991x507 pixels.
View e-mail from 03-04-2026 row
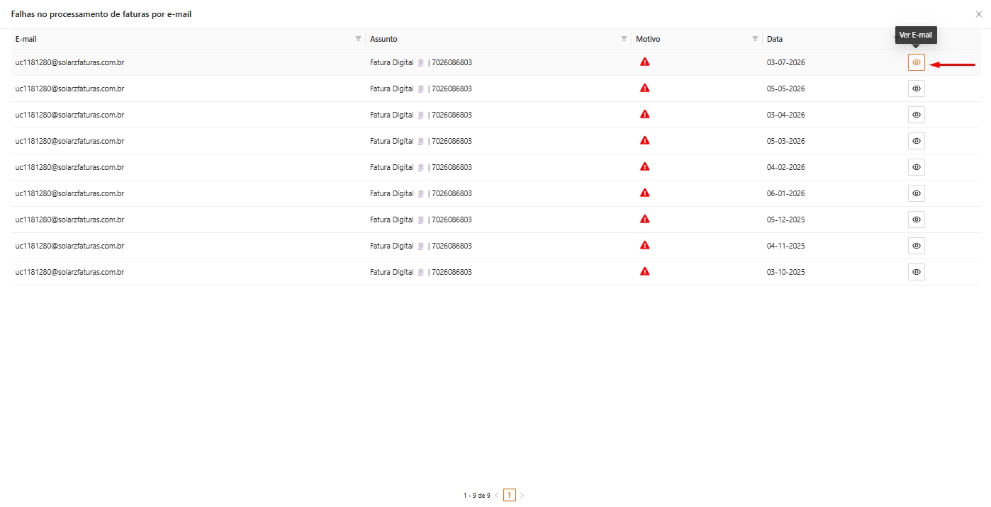click(x=917, y=115)
